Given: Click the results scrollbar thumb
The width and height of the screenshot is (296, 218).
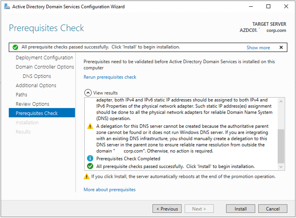Looking at the screenshot, I should 281,146.
